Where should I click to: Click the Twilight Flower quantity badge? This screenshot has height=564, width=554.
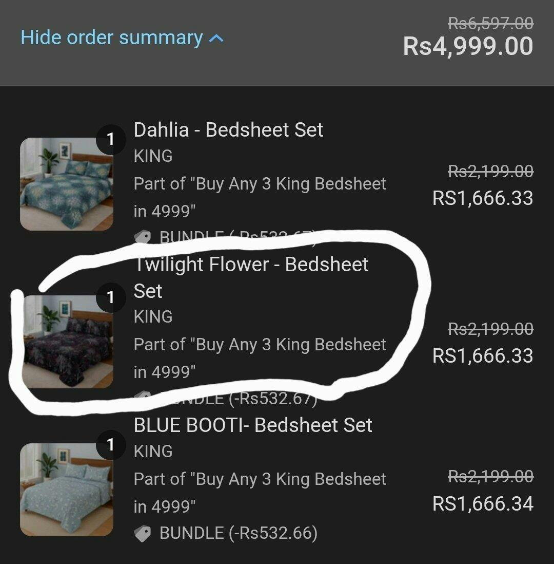110,297
